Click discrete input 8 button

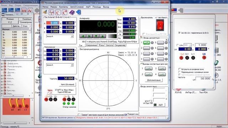pos(161,59)
